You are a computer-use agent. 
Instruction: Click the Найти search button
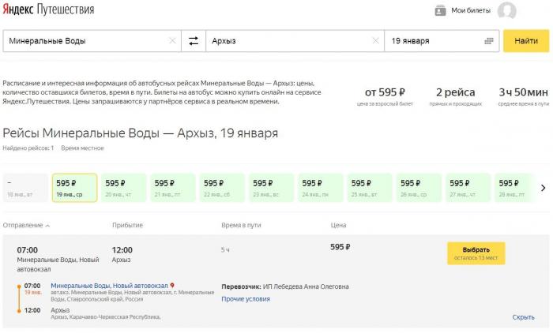tap(526, 41)
